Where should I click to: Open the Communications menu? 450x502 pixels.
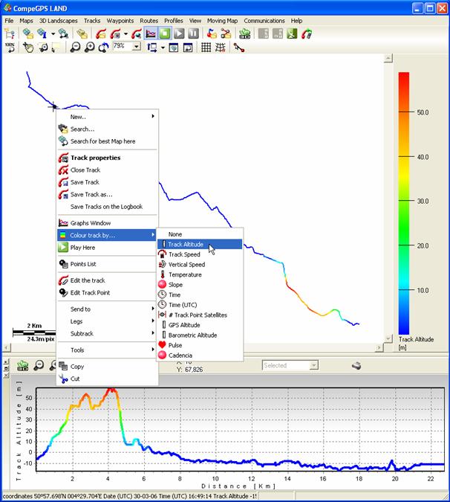[x=264, y=21]
